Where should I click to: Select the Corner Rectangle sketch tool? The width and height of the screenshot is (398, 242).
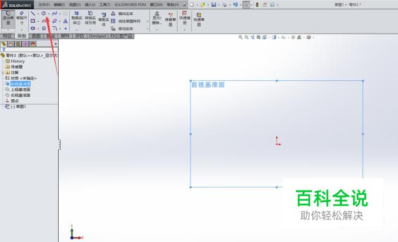click(x=32, y=21)
